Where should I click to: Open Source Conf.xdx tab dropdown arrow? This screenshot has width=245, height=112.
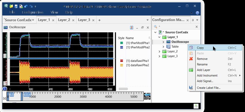[33, 20]
